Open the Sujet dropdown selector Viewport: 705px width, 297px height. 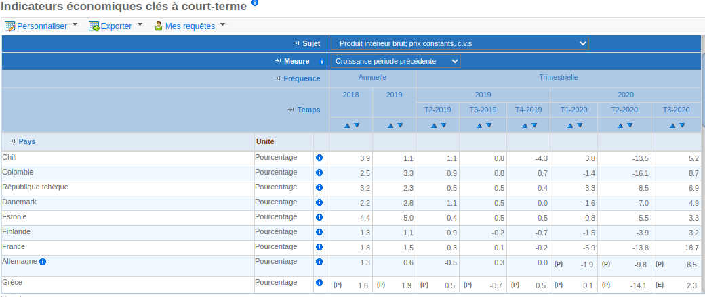pos(460,43)
